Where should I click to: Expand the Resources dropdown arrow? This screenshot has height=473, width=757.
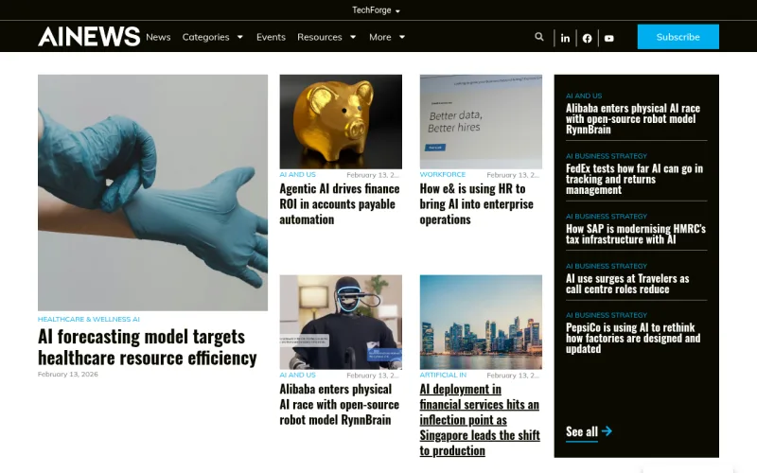tap(353, 37)
